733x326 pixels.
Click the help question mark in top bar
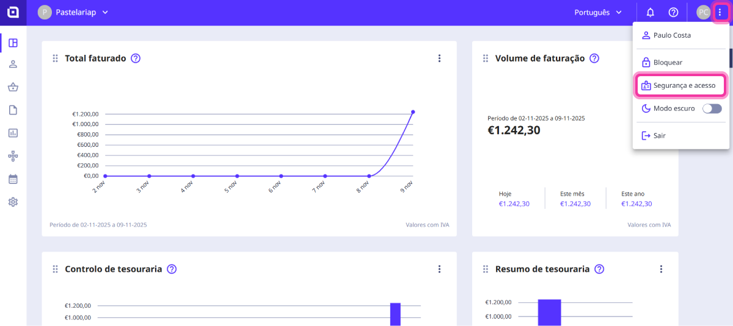pos(673,12)
